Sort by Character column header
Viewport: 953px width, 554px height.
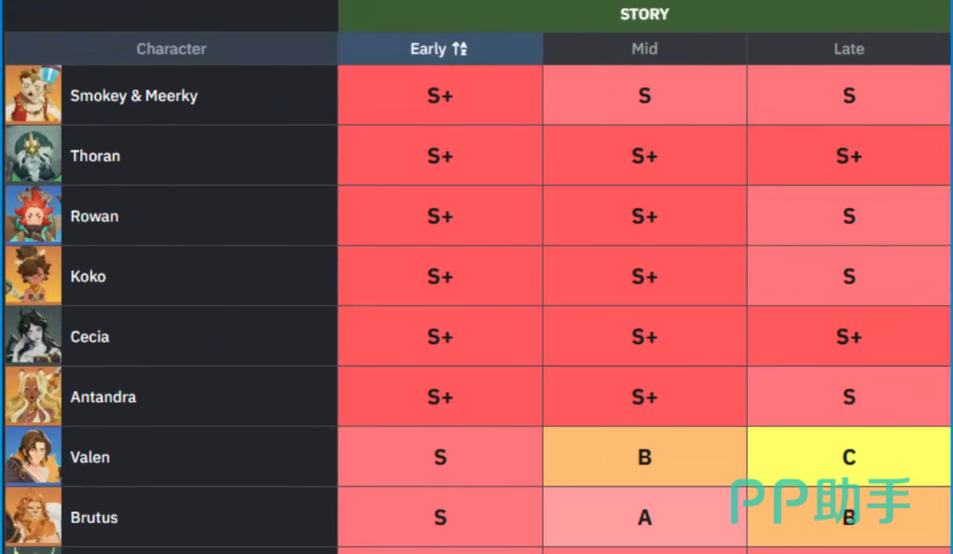tap(171, 48)
